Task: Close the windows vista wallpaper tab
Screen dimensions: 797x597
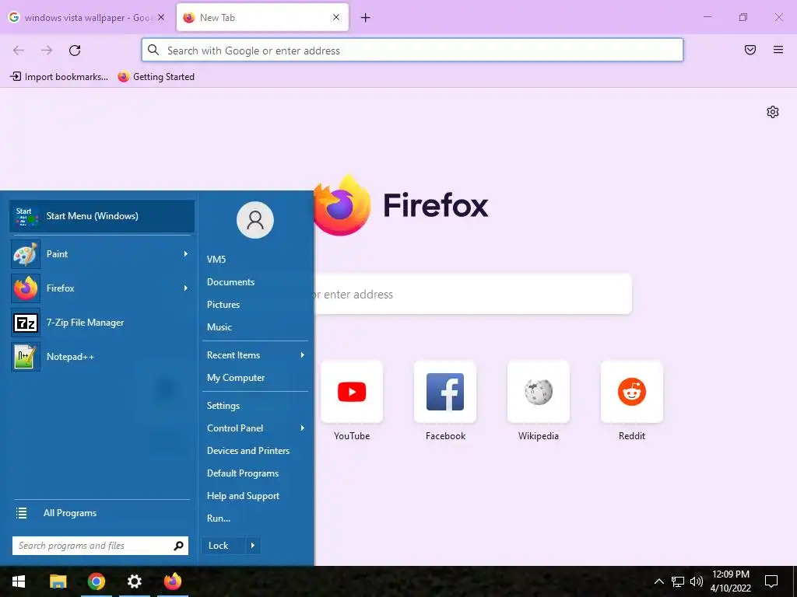Action: tap(161, 17)
